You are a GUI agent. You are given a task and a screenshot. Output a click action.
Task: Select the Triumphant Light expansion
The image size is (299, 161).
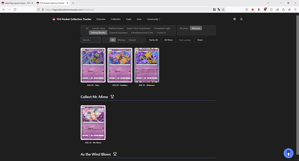[x=162, y=28]
